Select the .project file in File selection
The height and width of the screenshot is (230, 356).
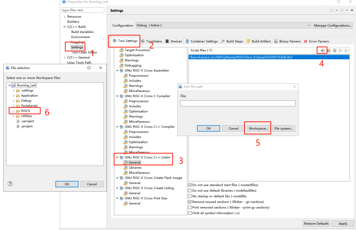point(27,126)
